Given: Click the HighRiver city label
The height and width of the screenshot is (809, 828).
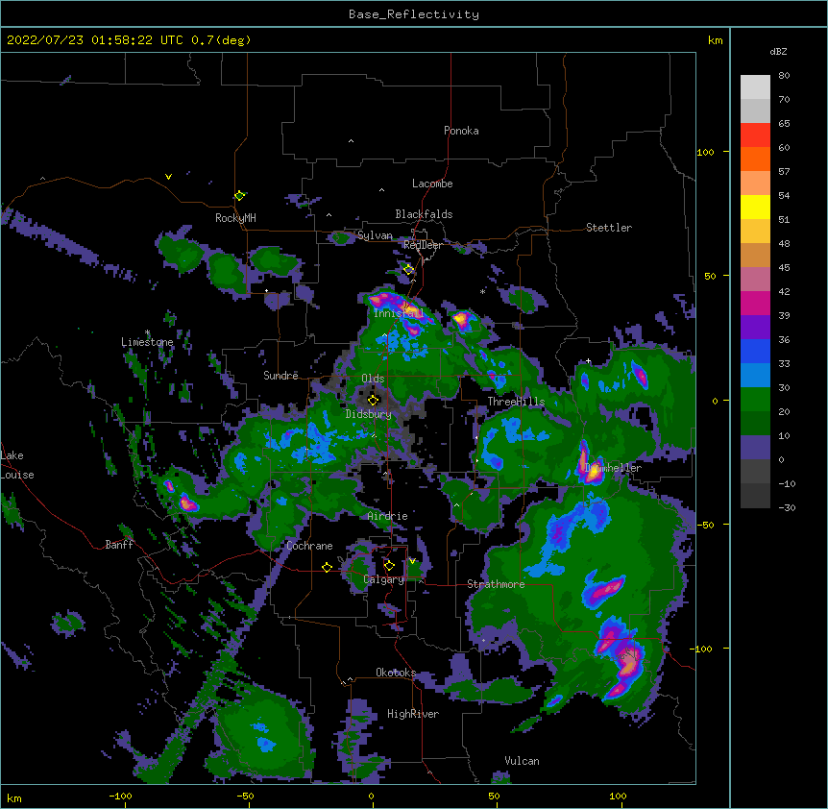Looking at the screenshot, I should pos(413,714).
